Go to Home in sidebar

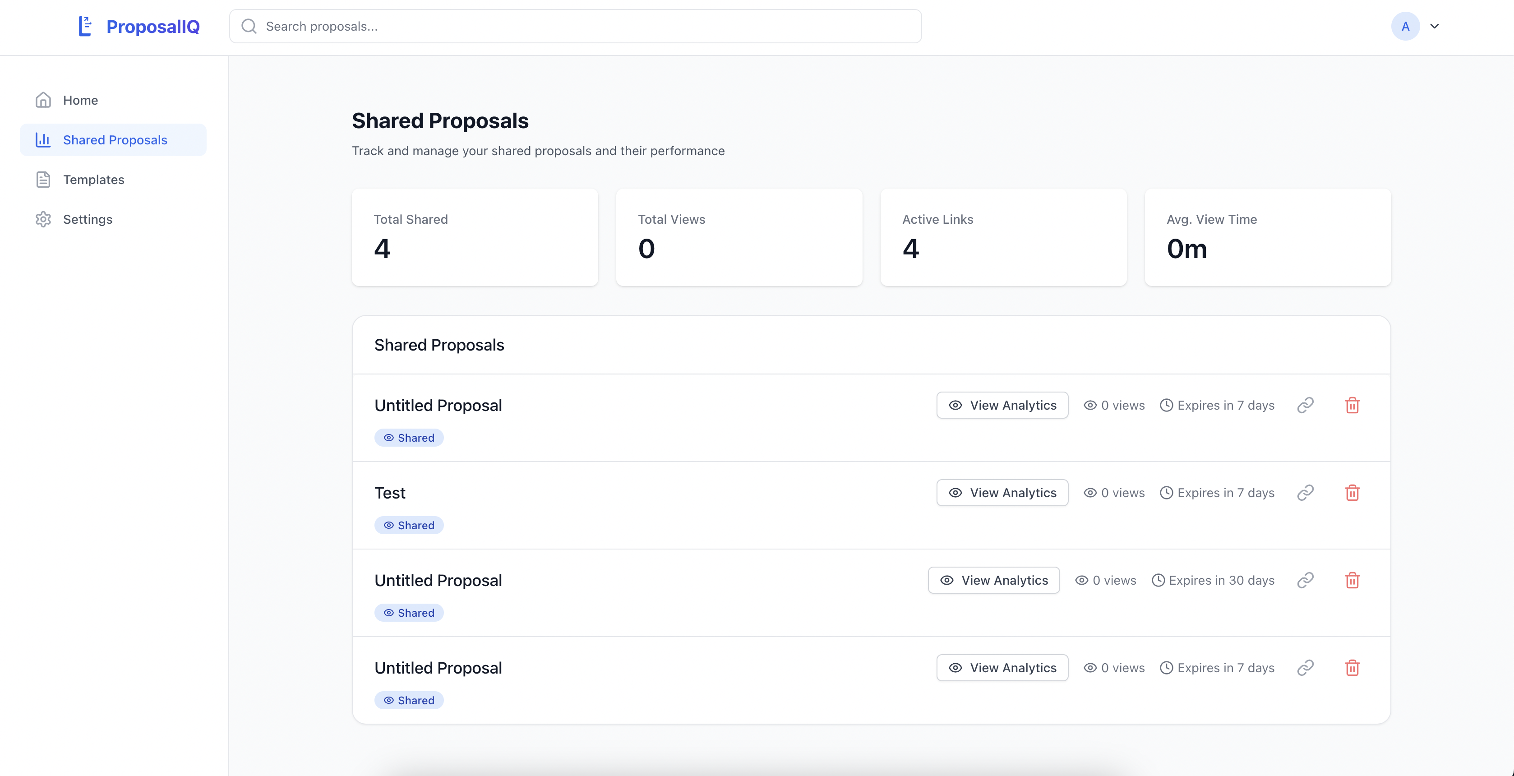pyautogui.click(x=80, y=101)
